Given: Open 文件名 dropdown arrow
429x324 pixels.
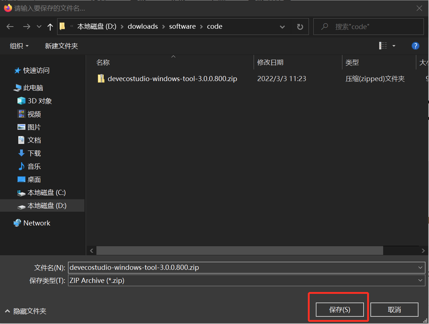Looking at the screenshot, I should click(421, 267).
